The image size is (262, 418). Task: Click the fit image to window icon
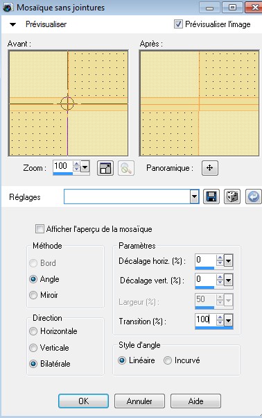[x=105, y=168]
